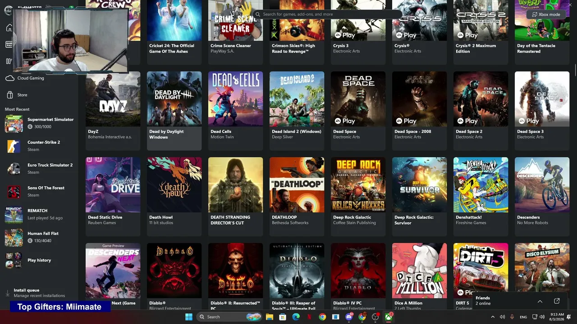Open Human Fall Flat from the recent list
This screenshot has width=577, height=324.
(x=40, y=237)
